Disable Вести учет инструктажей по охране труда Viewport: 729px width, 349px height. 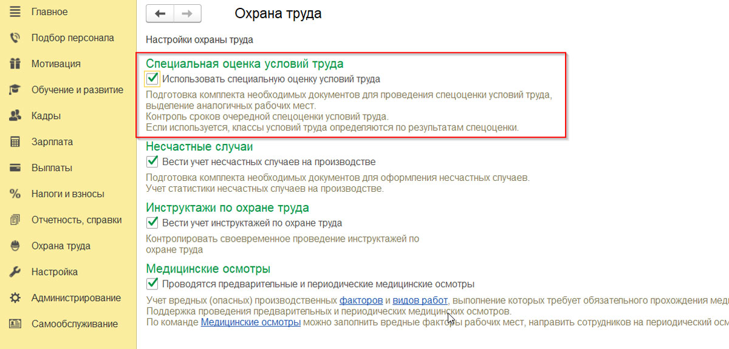[x=152, y=223]
